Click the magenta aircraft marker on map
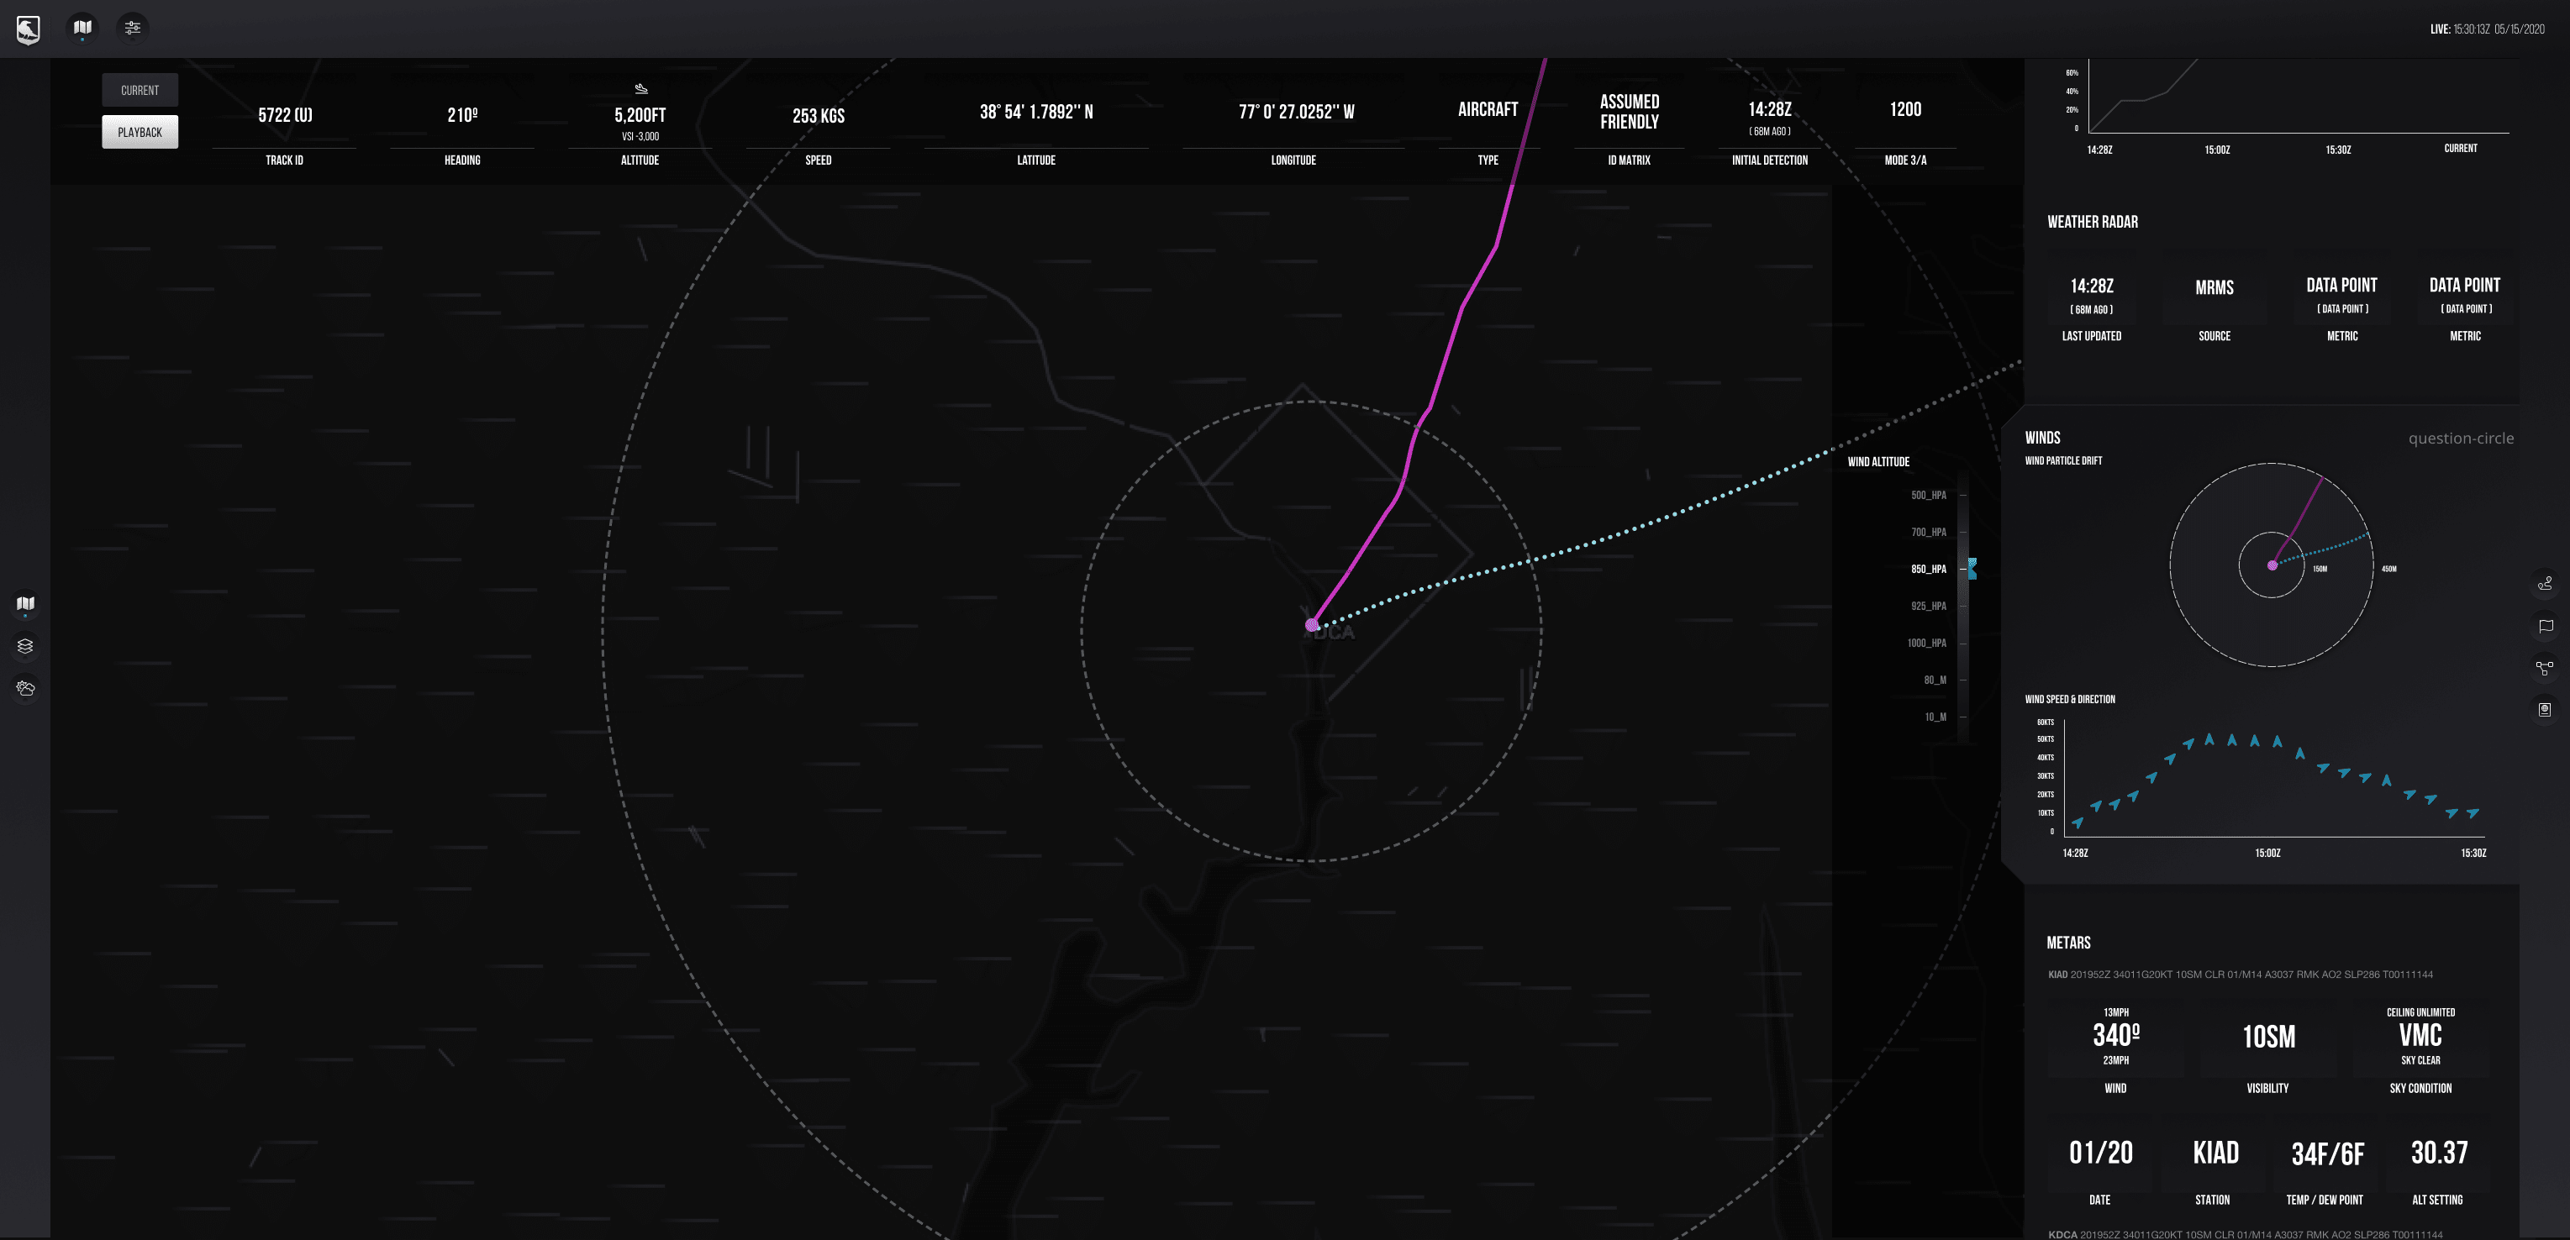The image size is (2570, 1240). (1312, 626)
